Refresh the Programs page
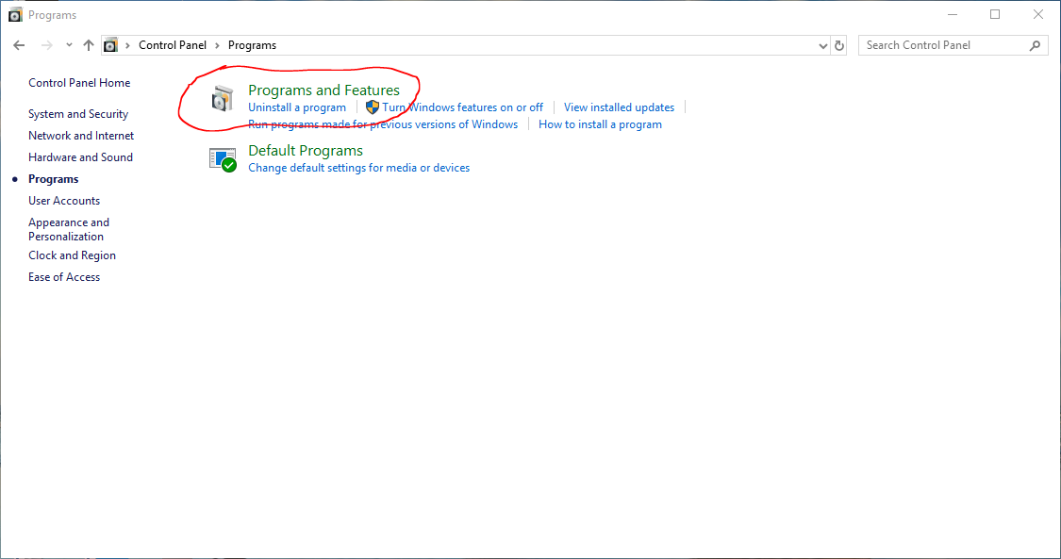The image size is (1061, 559). (839, 46)
